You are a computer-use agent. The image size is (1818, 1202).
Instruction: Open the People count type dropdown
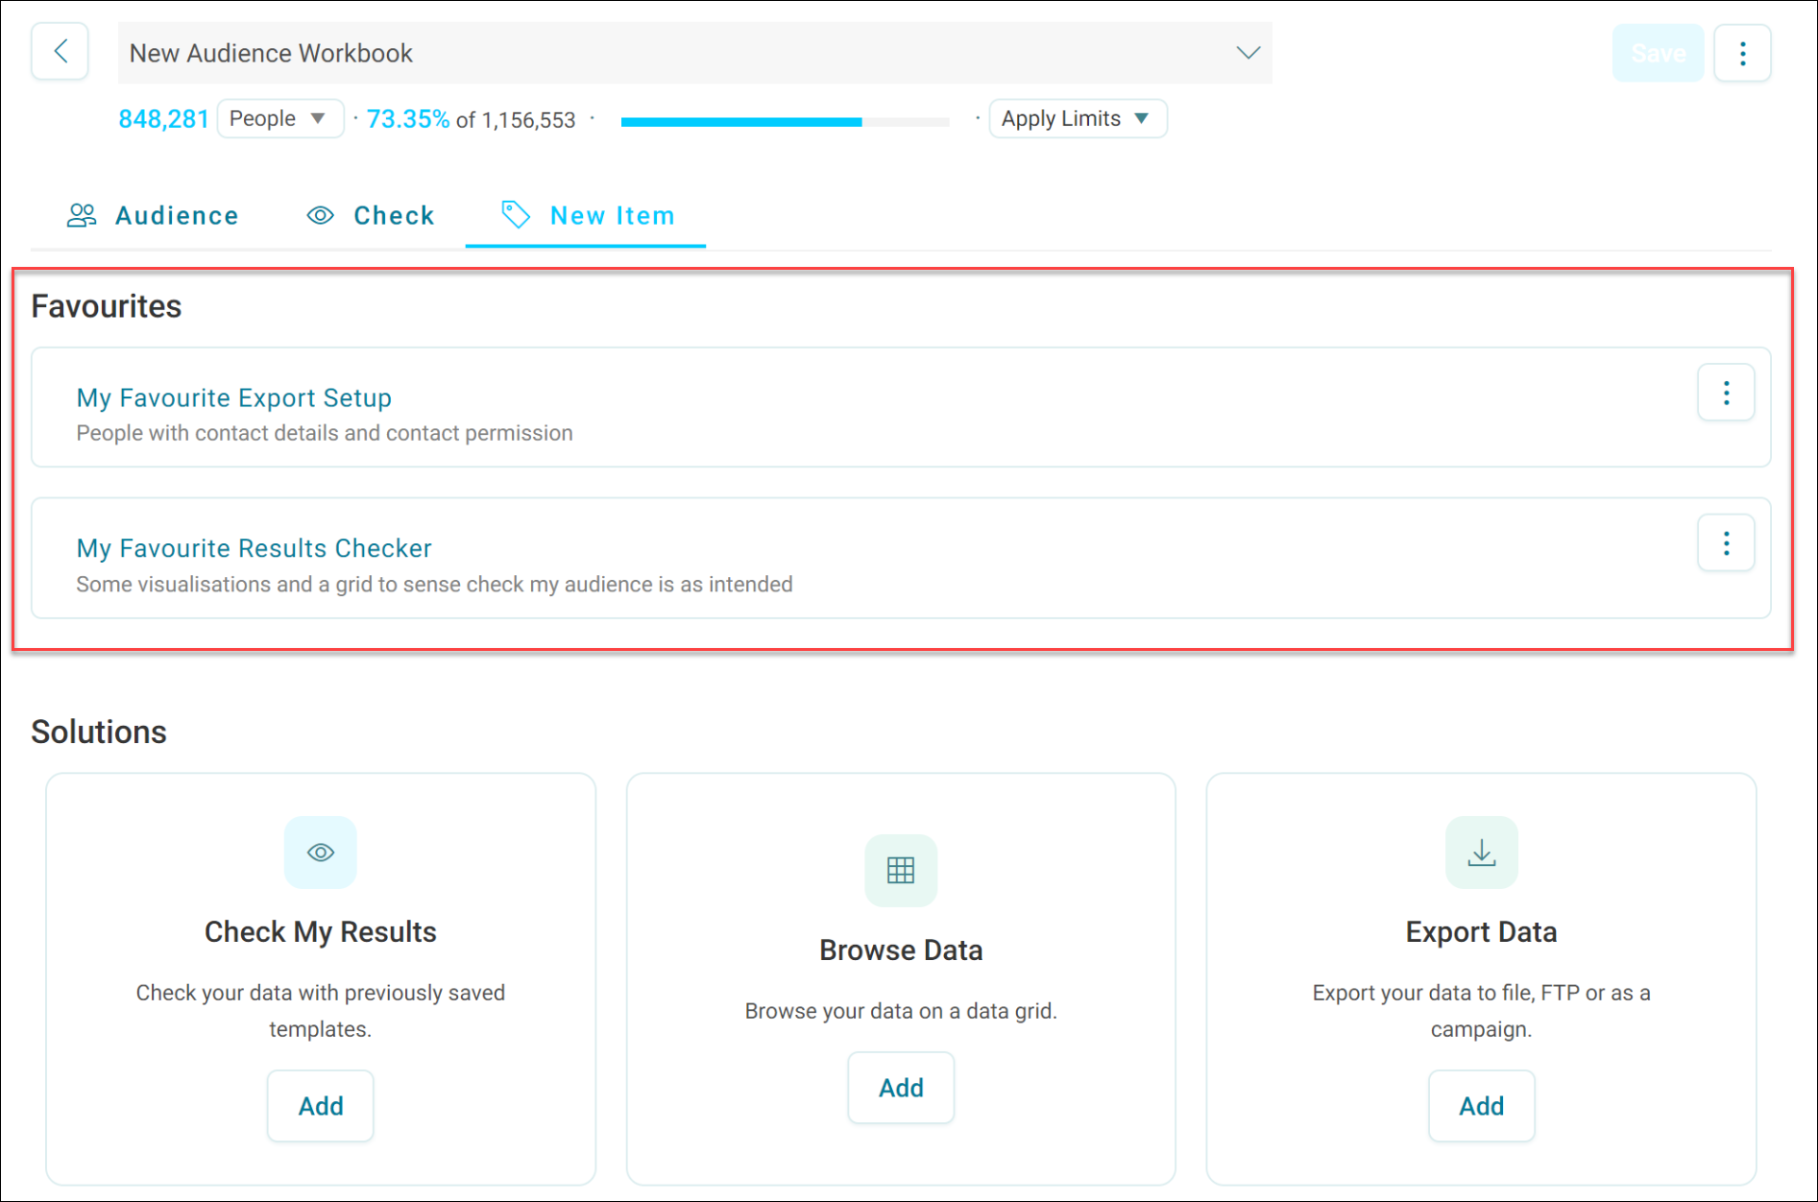(279, 119)
